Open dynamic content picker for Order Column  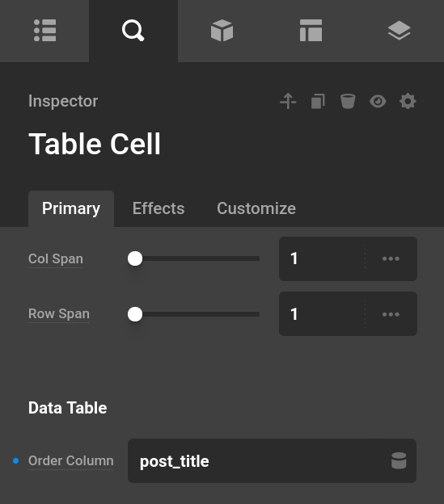tap(399, 460)
